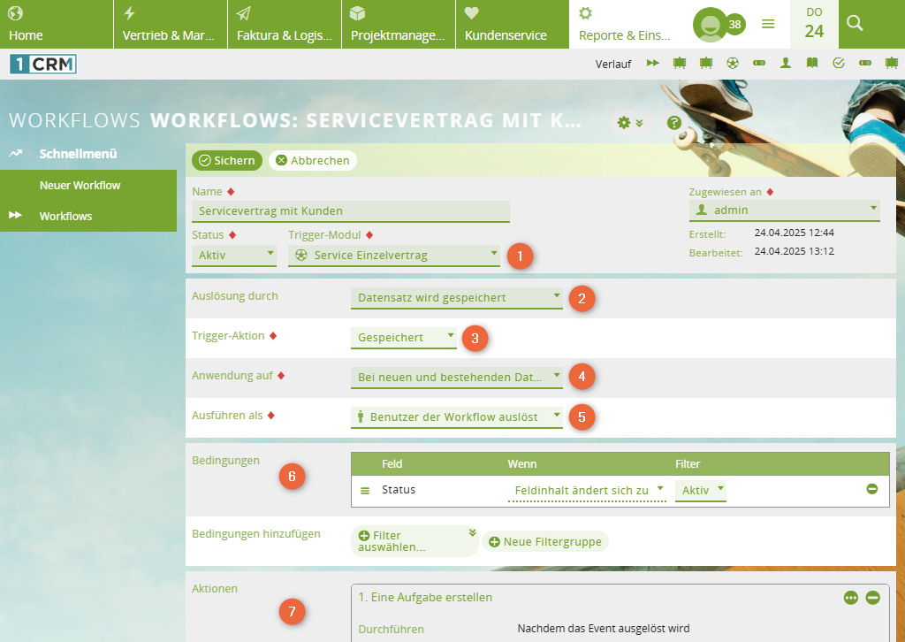
Task: Switch to the Projektmanagement tab
Action: coord(399,24)
